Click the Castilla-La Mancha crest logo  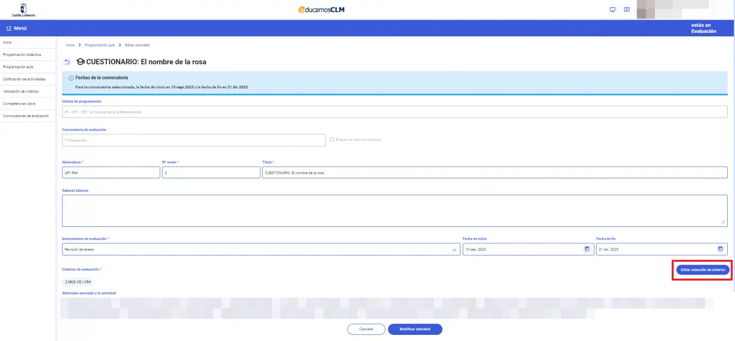[23, 10]
